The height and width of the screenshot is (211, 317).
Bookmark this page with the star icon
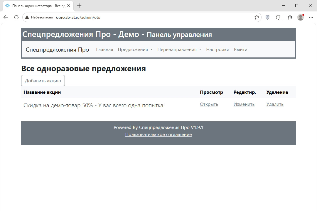coord(257,17)
